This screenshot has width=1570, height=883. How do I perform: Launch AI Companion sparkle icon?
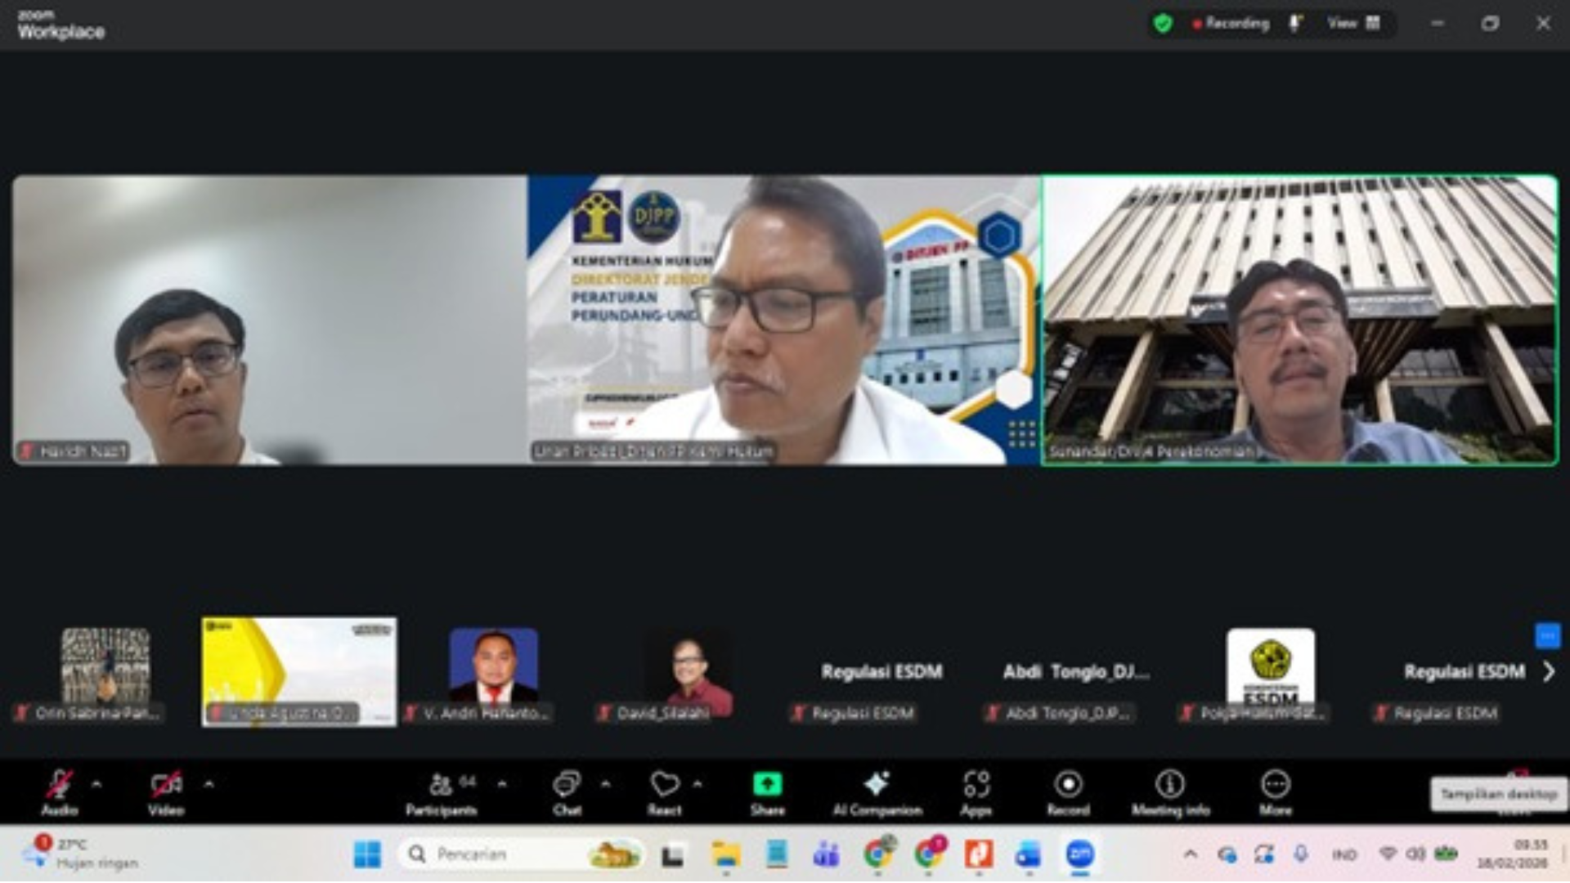point(877,784)
